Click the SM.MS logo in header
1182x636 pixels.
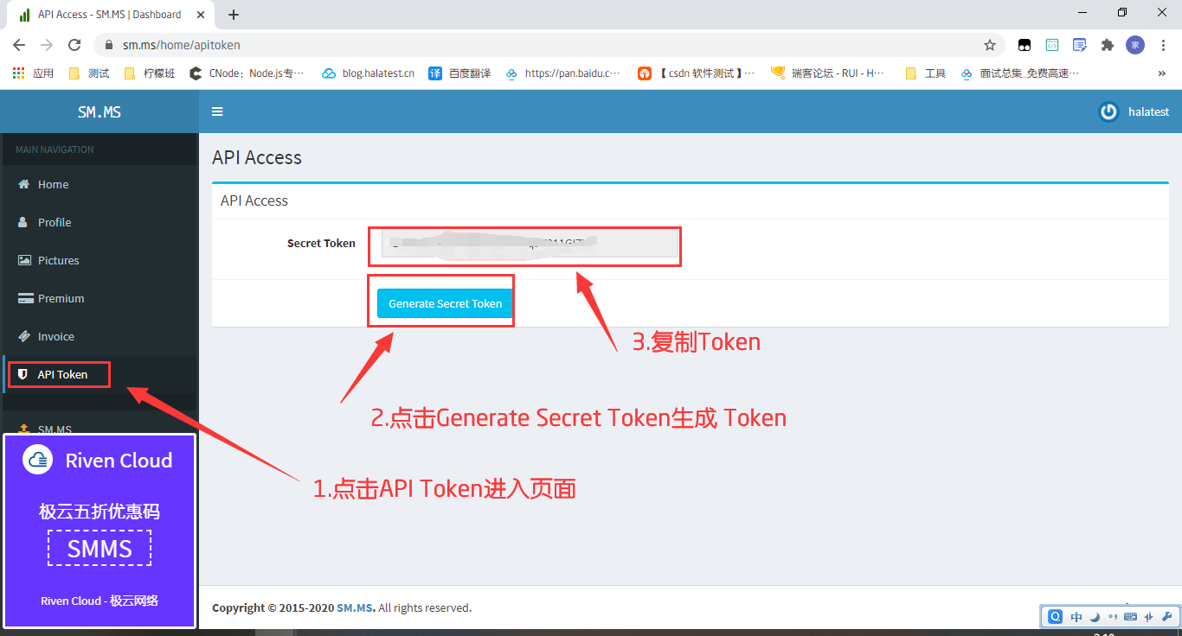[x=100, y=111]
